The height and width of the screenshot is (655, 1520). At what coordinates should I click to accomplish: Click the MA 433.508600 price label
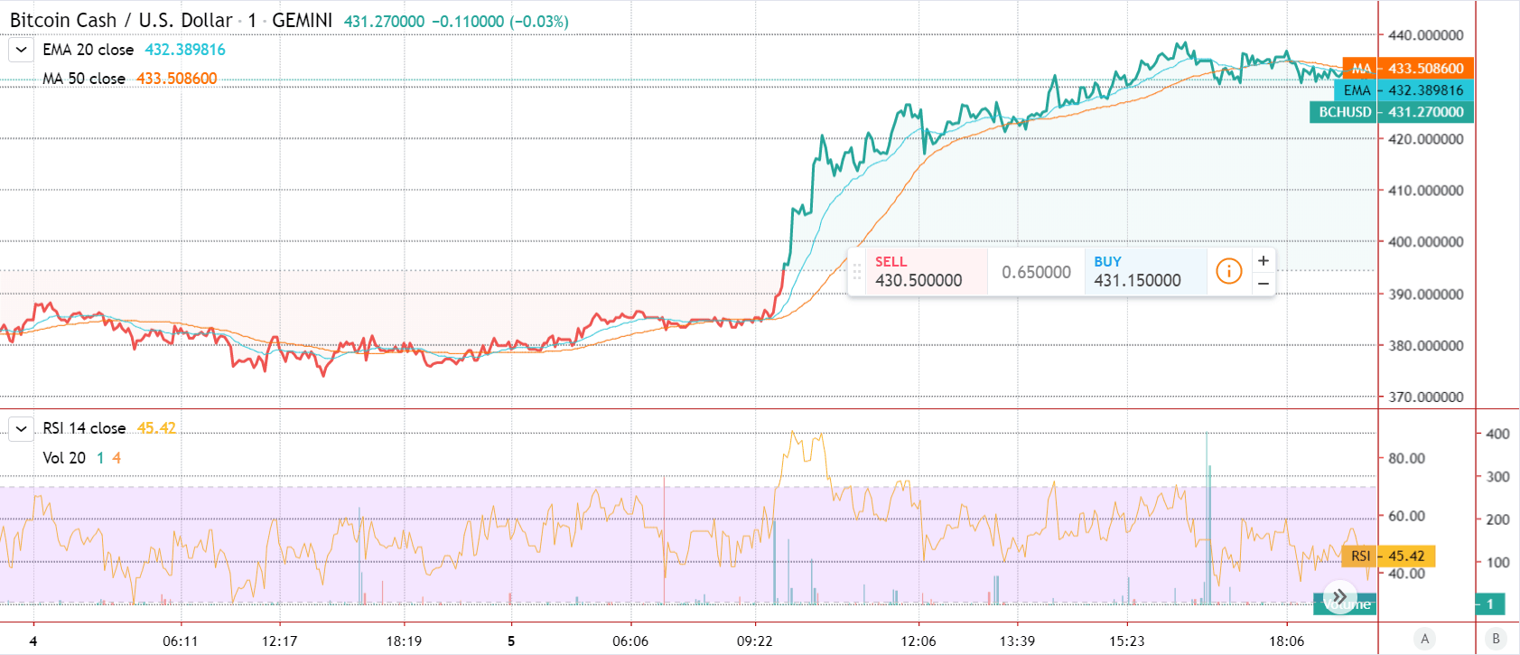tap(1409, 69)
